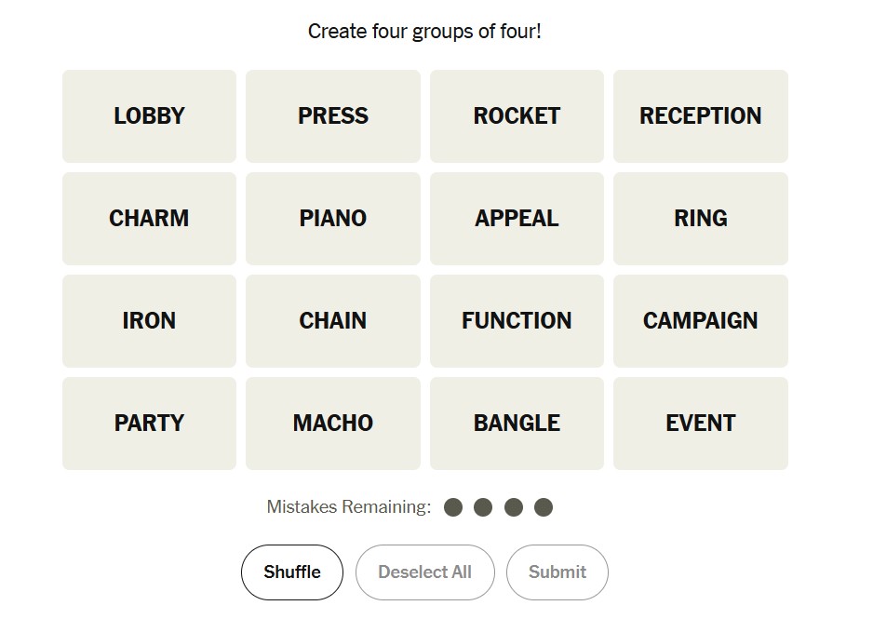Choose the BANGLE tile
873x619 pixels.
pos(517,424)
